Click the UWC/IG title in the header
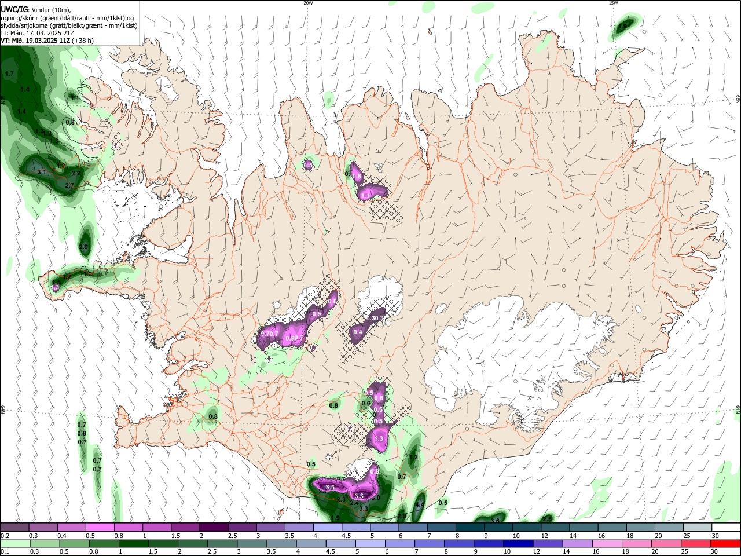This screenshot has height=556, width=741. [x=13, y=9]
